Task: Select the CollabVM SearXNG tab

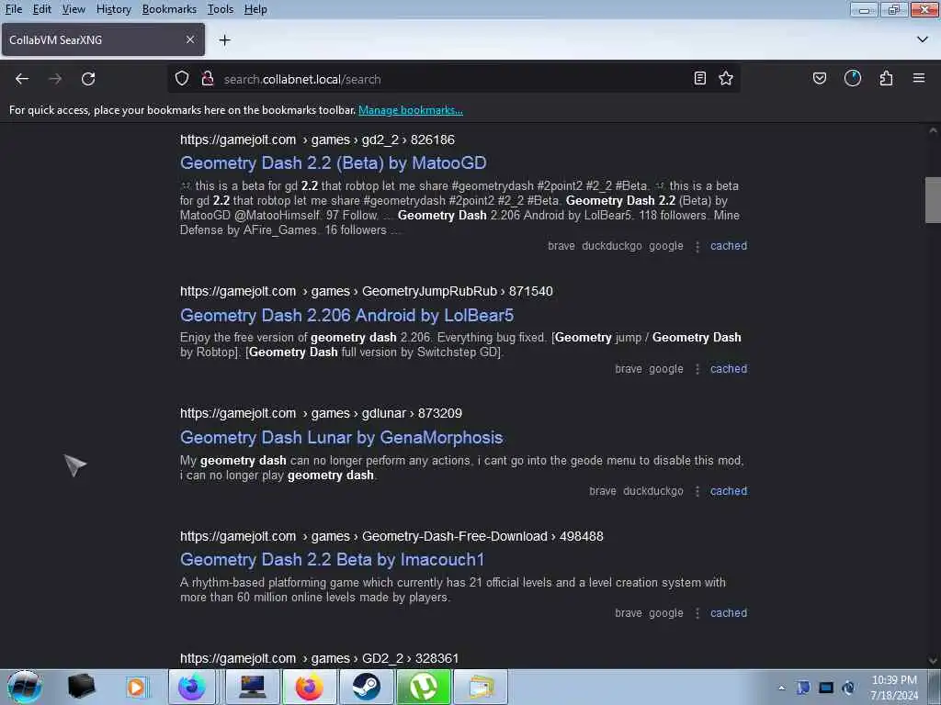Action: 103,39
